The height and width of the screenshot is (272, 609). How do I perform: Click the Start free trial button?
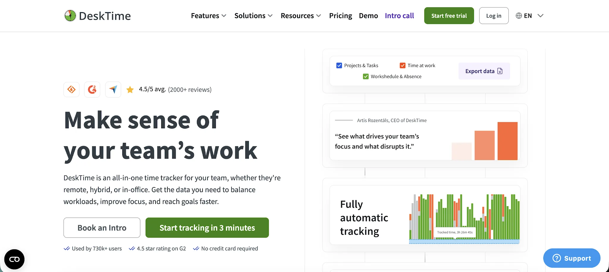pyautogui.click(x=449, y=16)
